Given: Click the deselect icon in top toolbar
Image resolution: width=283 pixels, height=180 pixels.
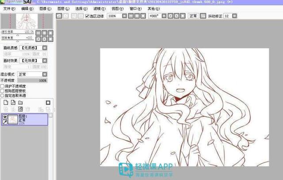Looking at the screenshot, I should [74, 16].
